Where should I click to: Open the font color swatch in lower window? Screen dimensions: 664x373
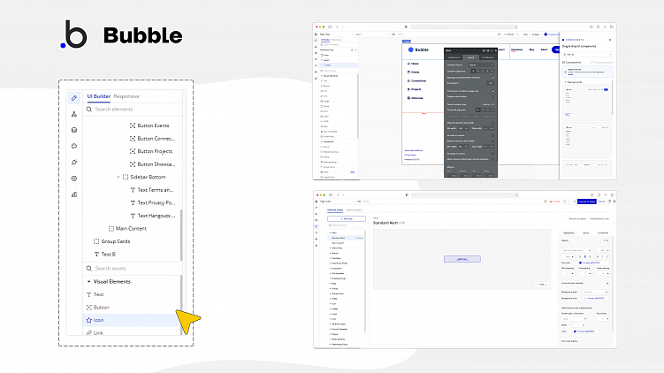pos(580,263)
